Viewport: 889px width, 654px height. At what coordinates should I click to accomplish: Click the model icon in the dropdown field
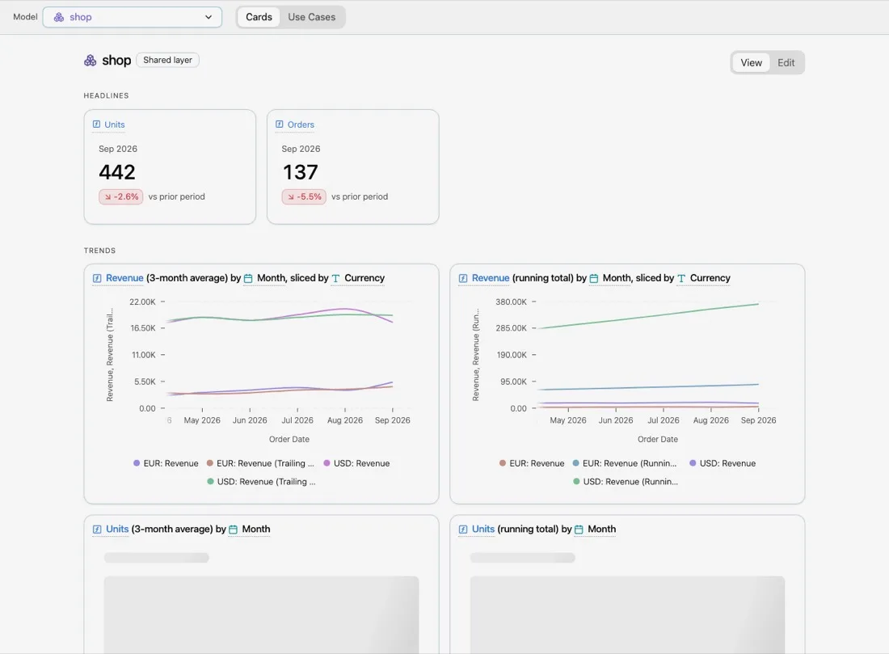(59, 17)
